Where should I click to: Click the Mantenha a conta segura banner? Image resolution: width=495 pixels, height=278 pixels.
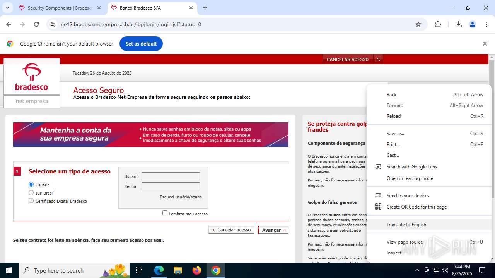(x=151, y=135)
